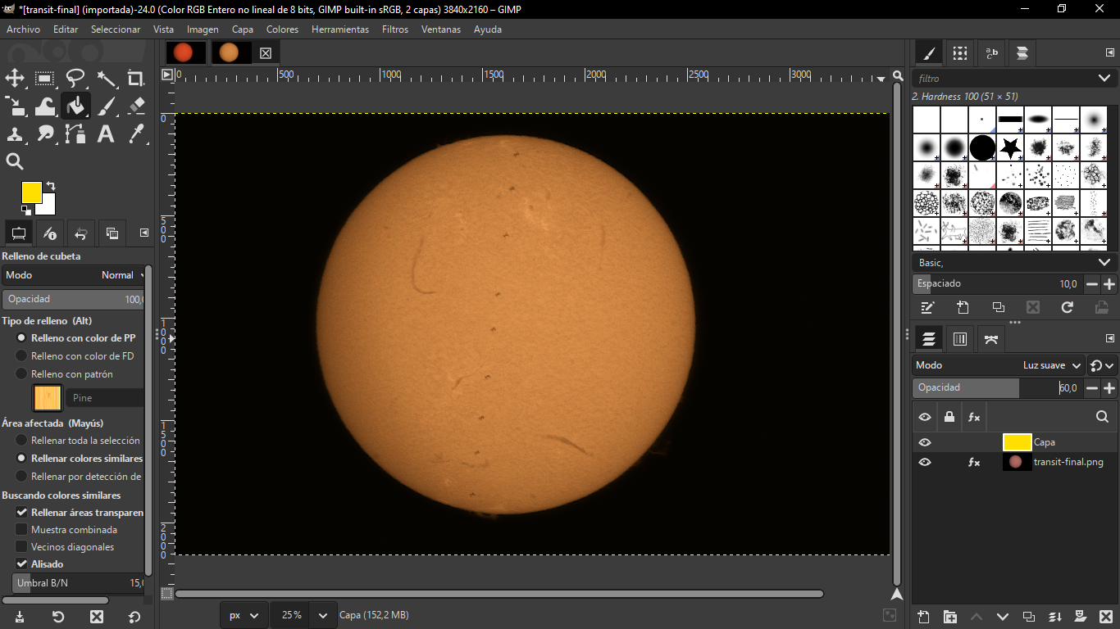Open the zoom 25% dropdown
Image resolution: width=1120 pixels, height=629 pixels.
click(324, 615)
